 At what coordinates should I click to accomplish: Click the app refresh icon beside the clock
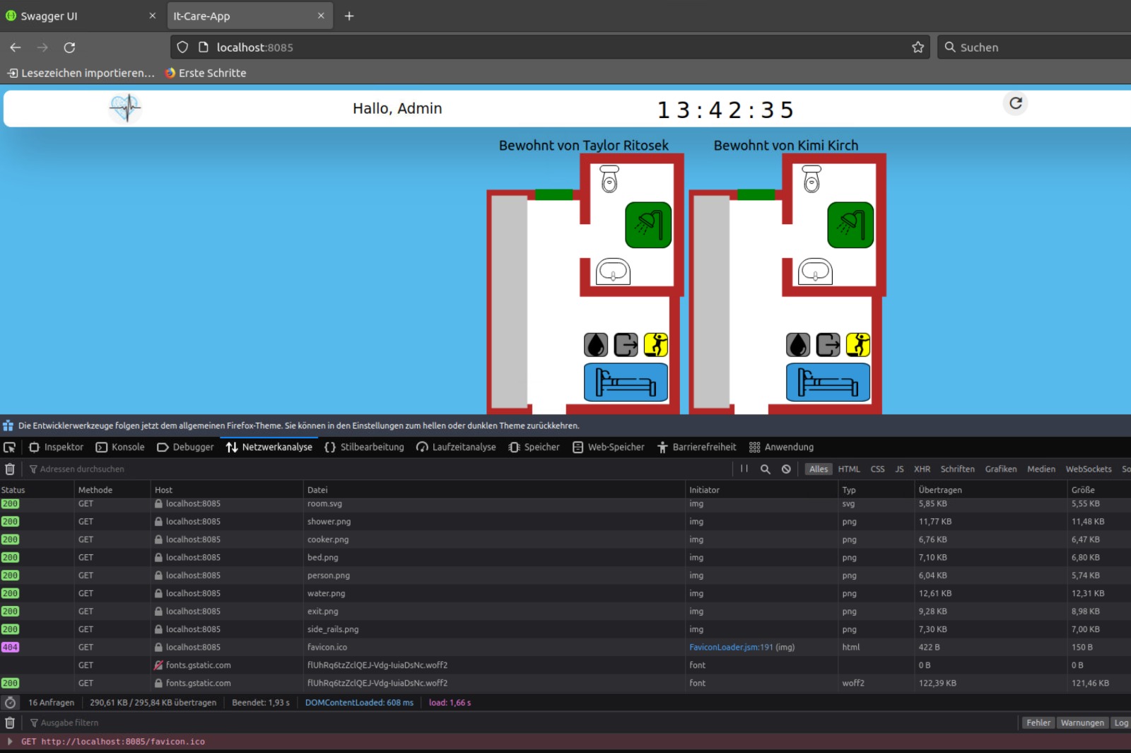click(1015, 103)
